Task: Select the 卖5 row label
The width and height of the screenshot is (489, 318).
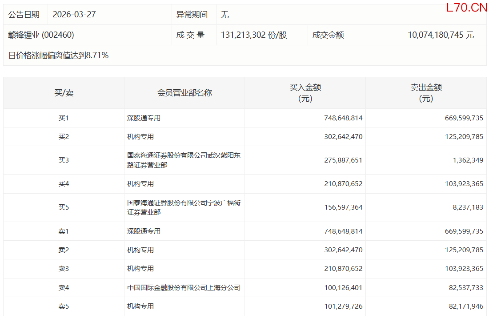Action: pyautogui.click(x=64, y=306)
